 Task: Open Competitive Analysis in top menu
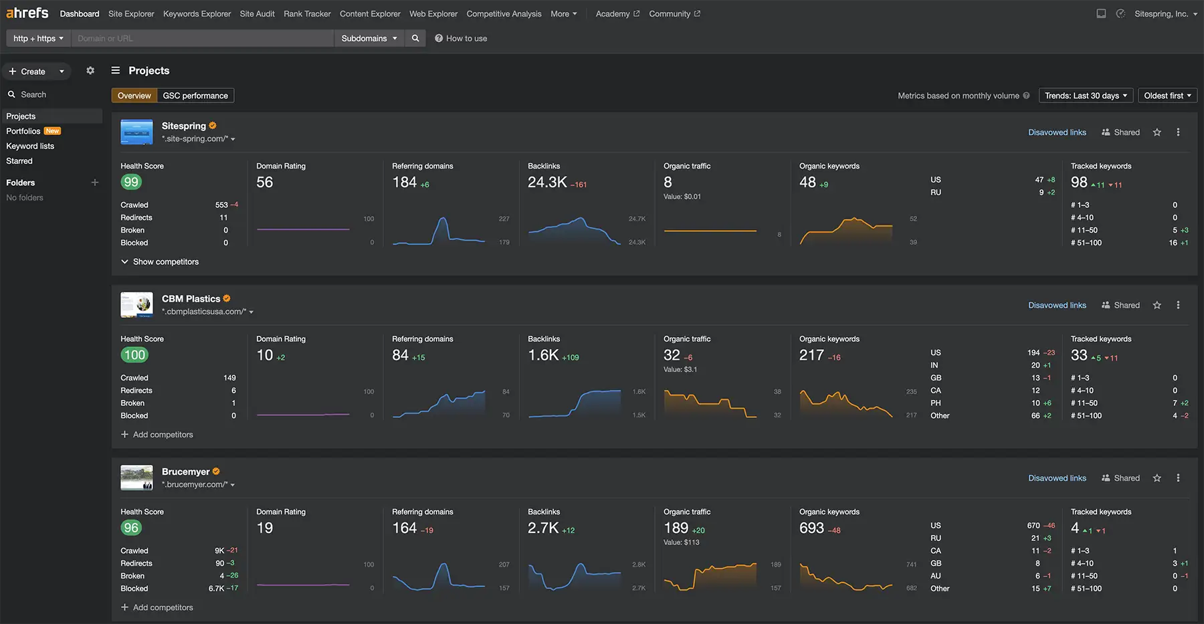[504, 13]
